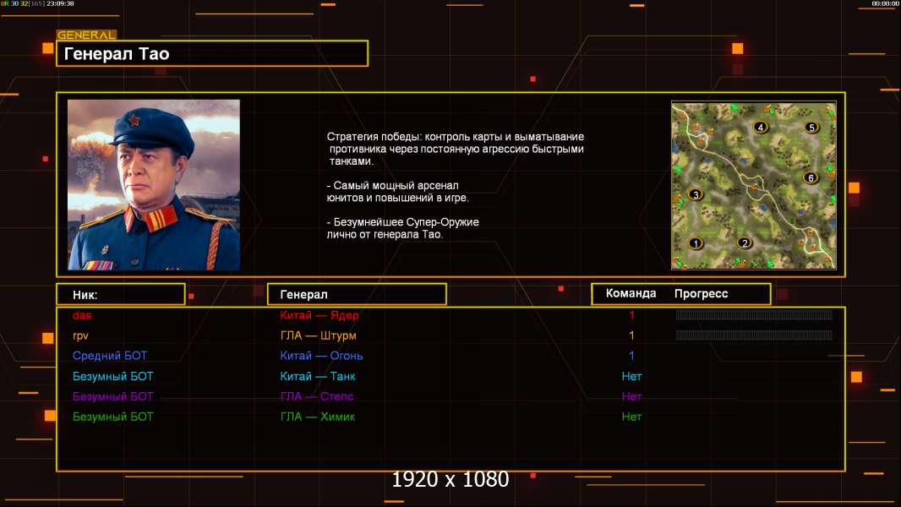Screen dimensions: 901x507
Task: Select start position marker 4 on the map
Action: coord(761,128)
